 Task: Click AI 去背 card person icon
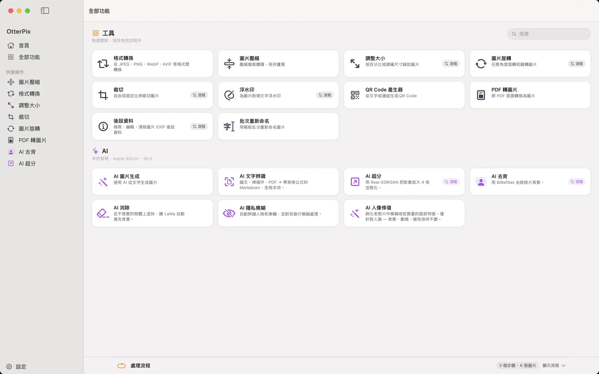click(481, 182)
